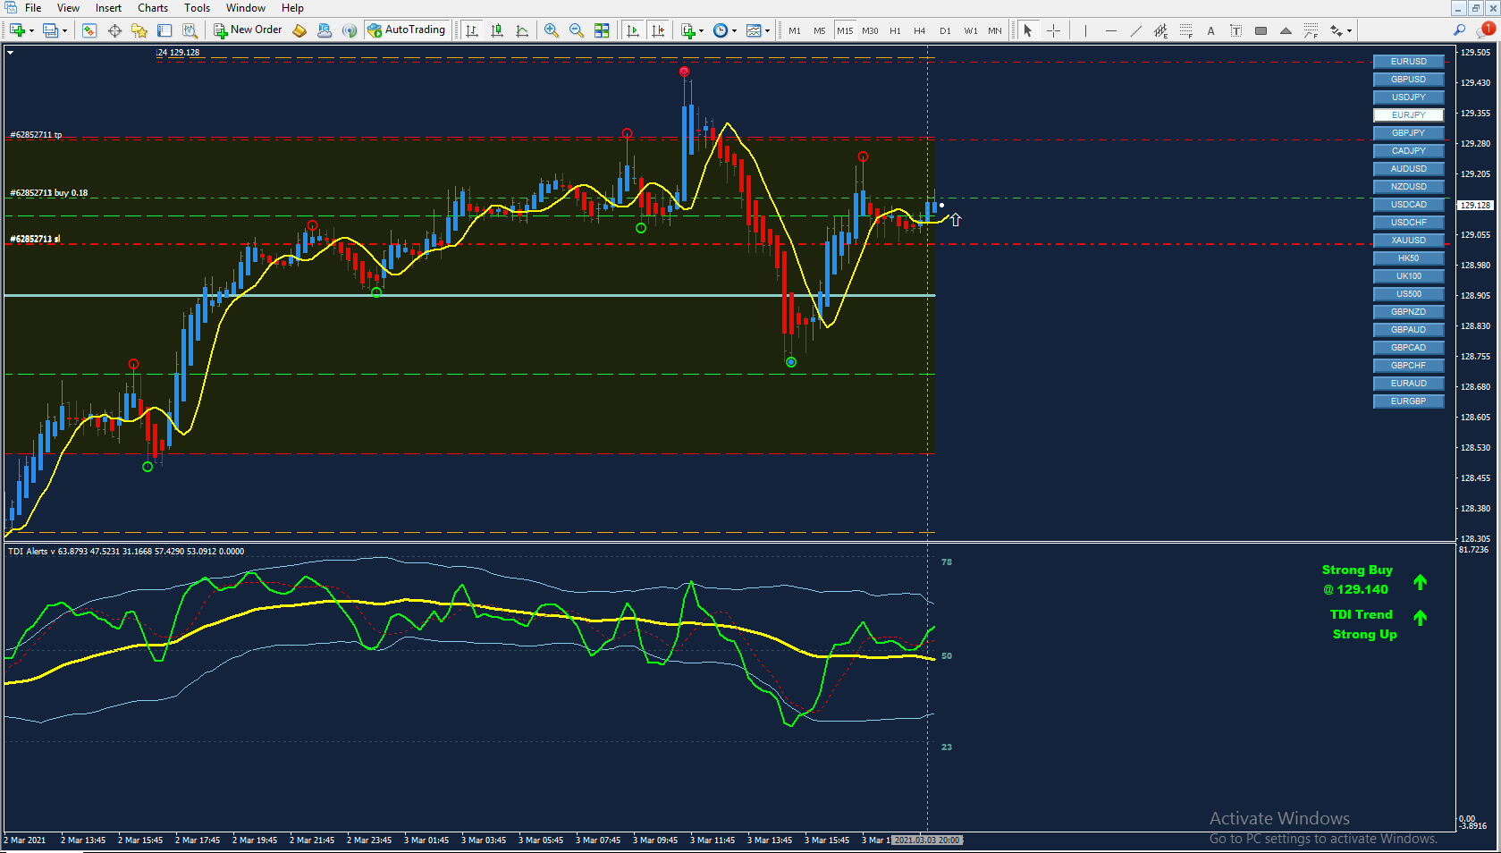Select the H4 timeframe
Screen dimensions: 1501x853
click(x=920, y=30)
